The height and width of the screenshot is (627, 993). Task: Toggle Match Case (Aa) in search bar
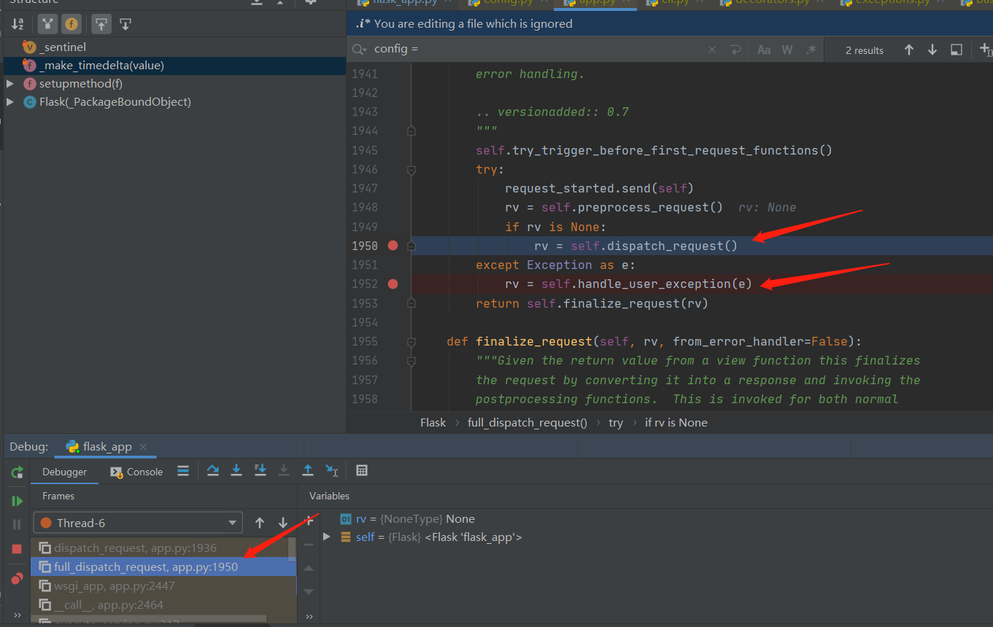coord(764,50)
